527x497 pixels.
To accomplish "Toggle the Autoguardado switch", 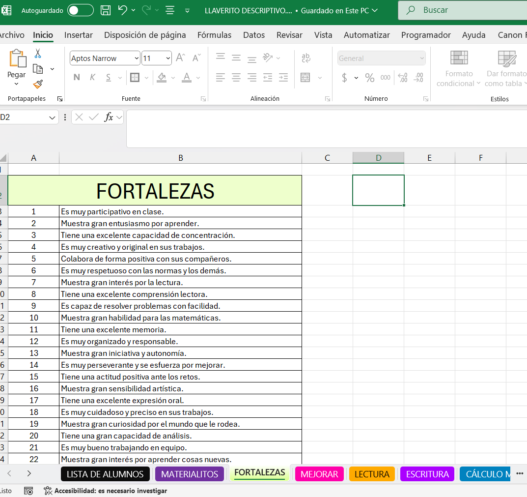I will [81, 10].
